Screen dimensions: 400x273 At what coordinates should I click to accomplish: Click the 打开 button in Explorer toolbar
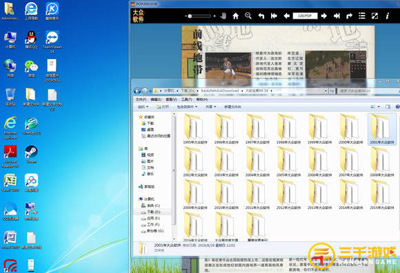tap(163, 107)
